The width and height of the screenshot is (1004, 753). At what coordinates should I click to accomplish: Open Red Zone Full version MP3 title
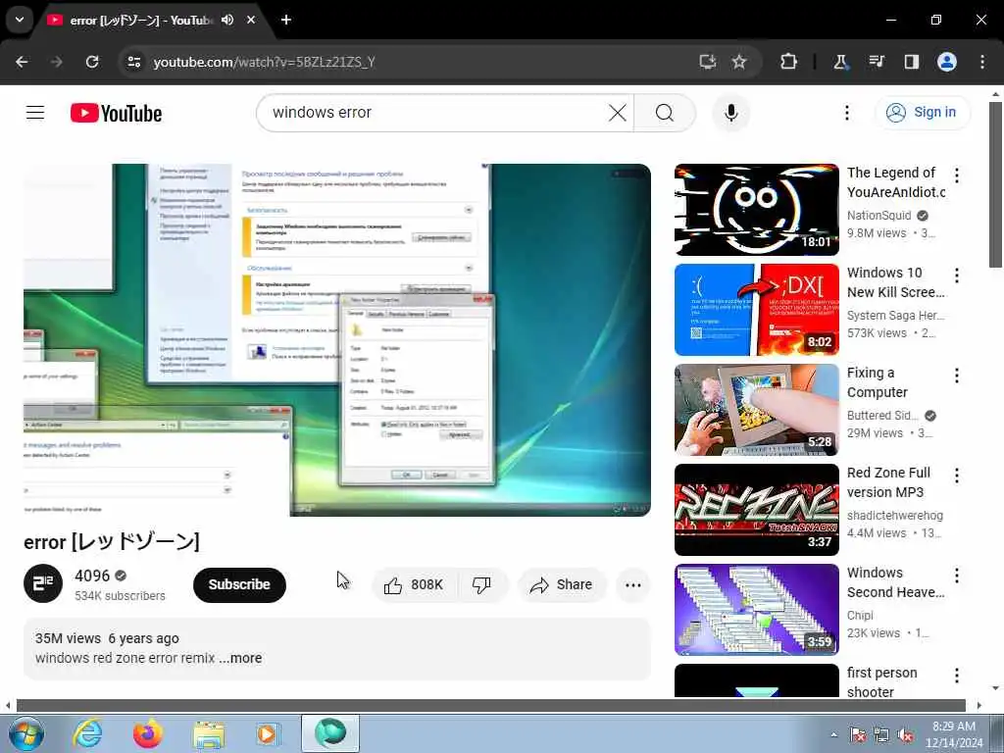pyautogui.click(x=888, y=482)
